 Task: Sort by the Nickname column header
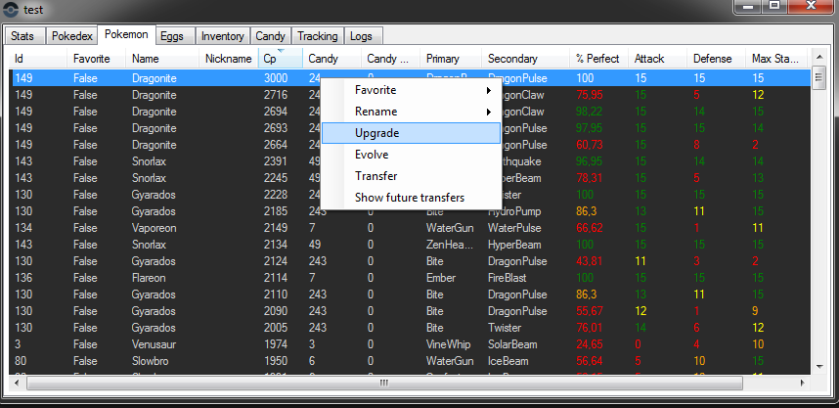[x=229, y=59]
